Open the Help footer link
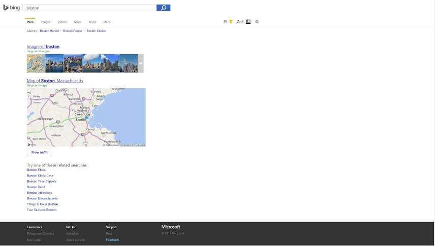The height and width of the screenshot is (246, 435). (x=109, y=233)
